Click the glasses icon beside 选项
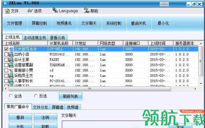The image size is (205, 128). coord(30,11)
